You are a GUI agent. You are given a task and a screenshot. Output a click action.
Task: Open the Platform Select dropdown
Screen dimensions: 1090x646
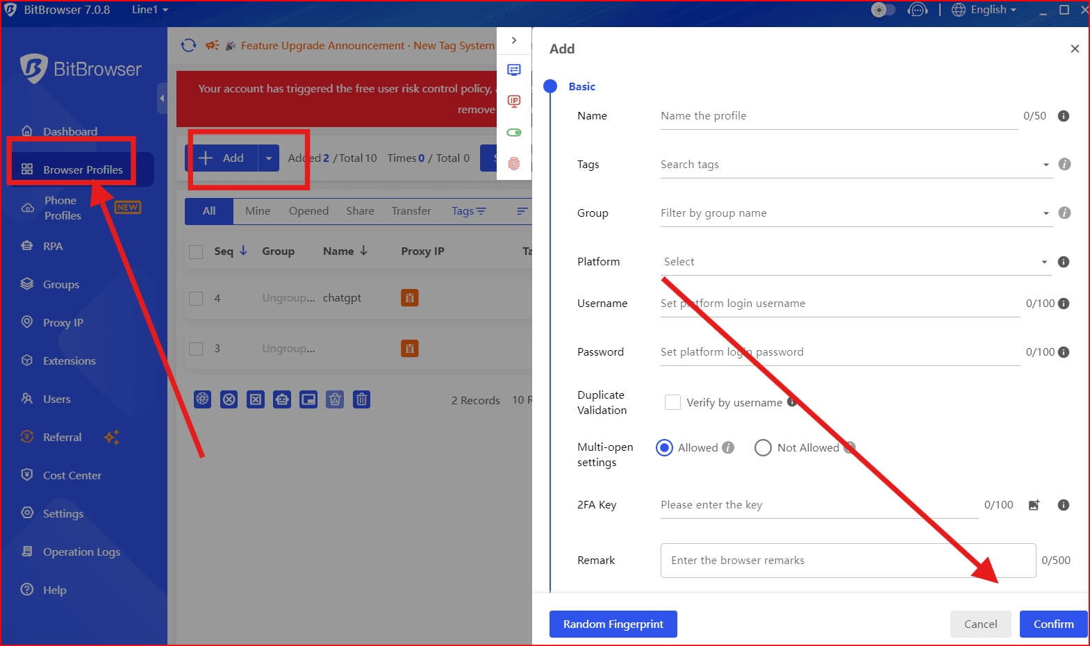pyautogui.click(x=854, y=262)
